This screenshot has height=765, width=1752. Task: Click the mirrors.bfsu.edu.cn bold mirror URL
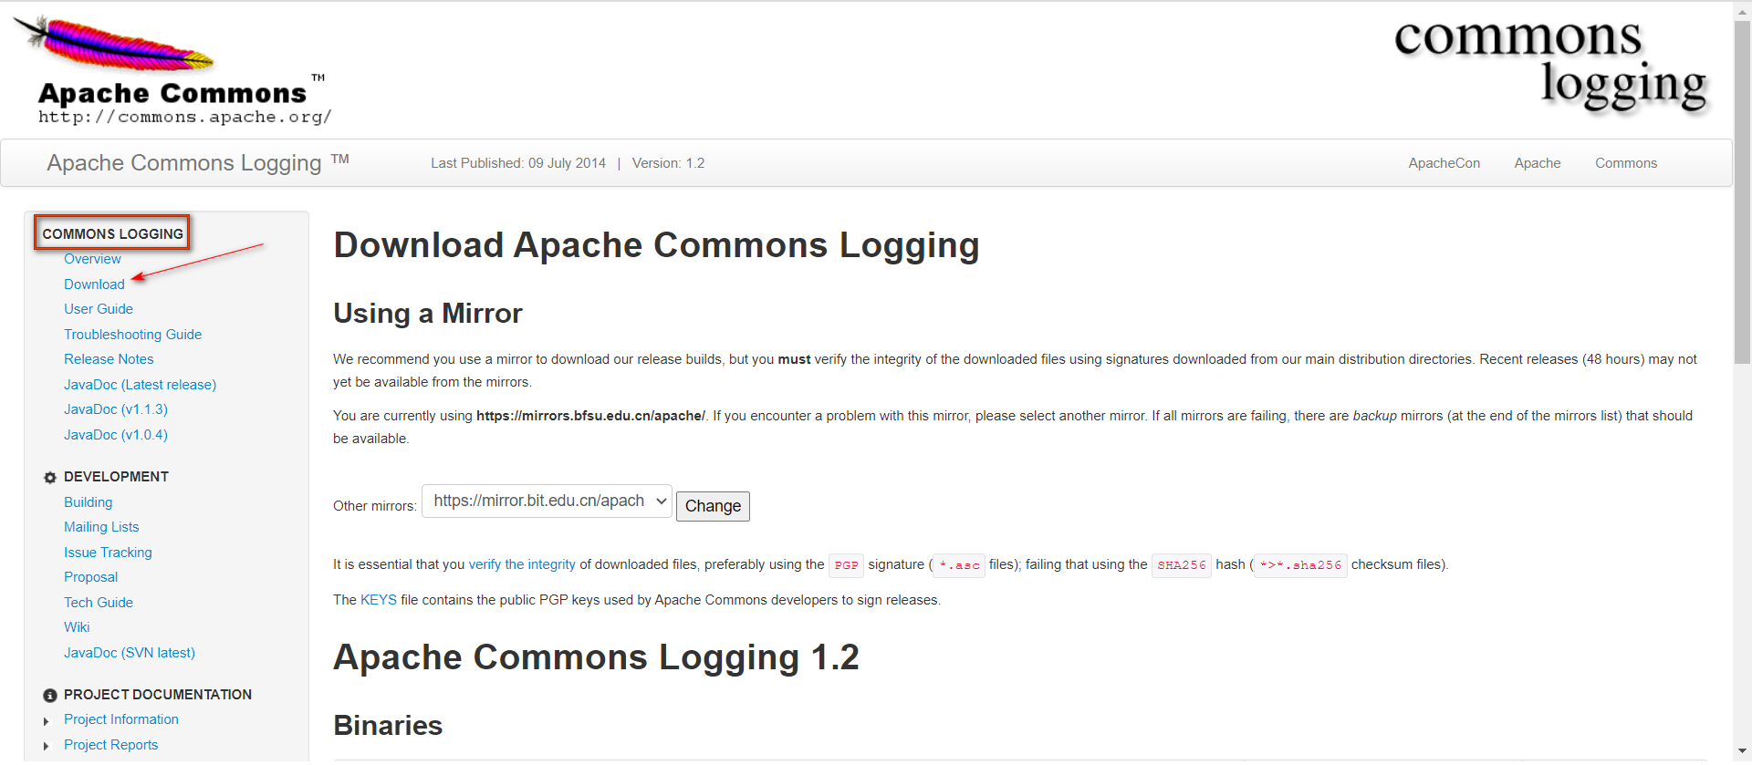coord(590,416)
